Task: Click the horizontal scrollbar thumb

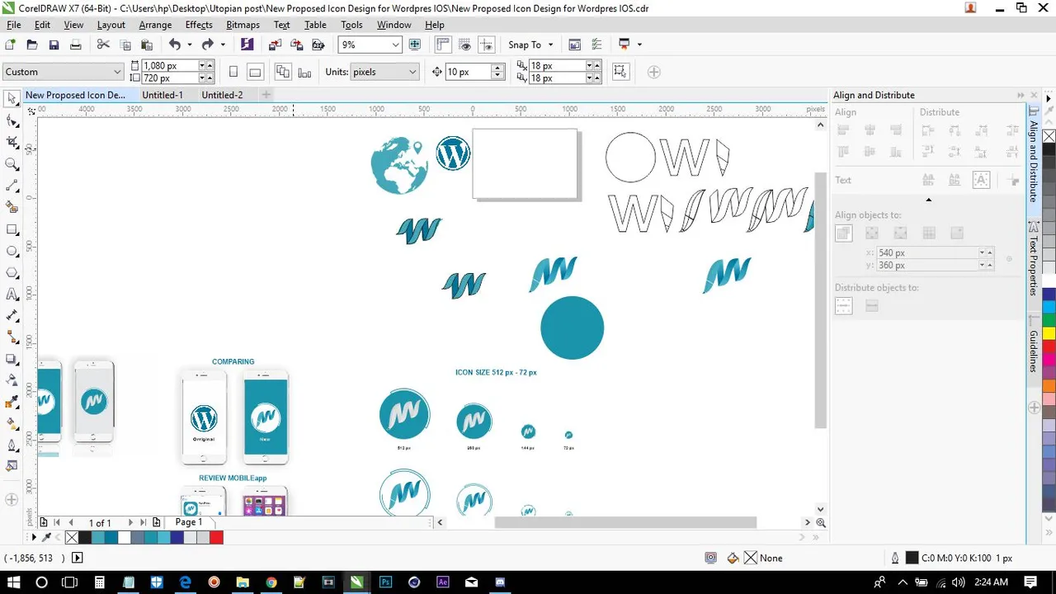Action: [x=625, y=522]
